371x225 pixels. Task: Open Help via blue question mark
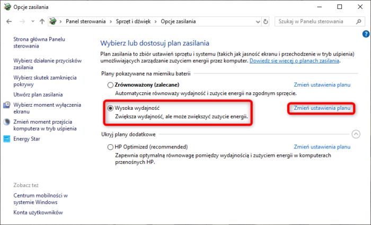(x=366, y=34)
